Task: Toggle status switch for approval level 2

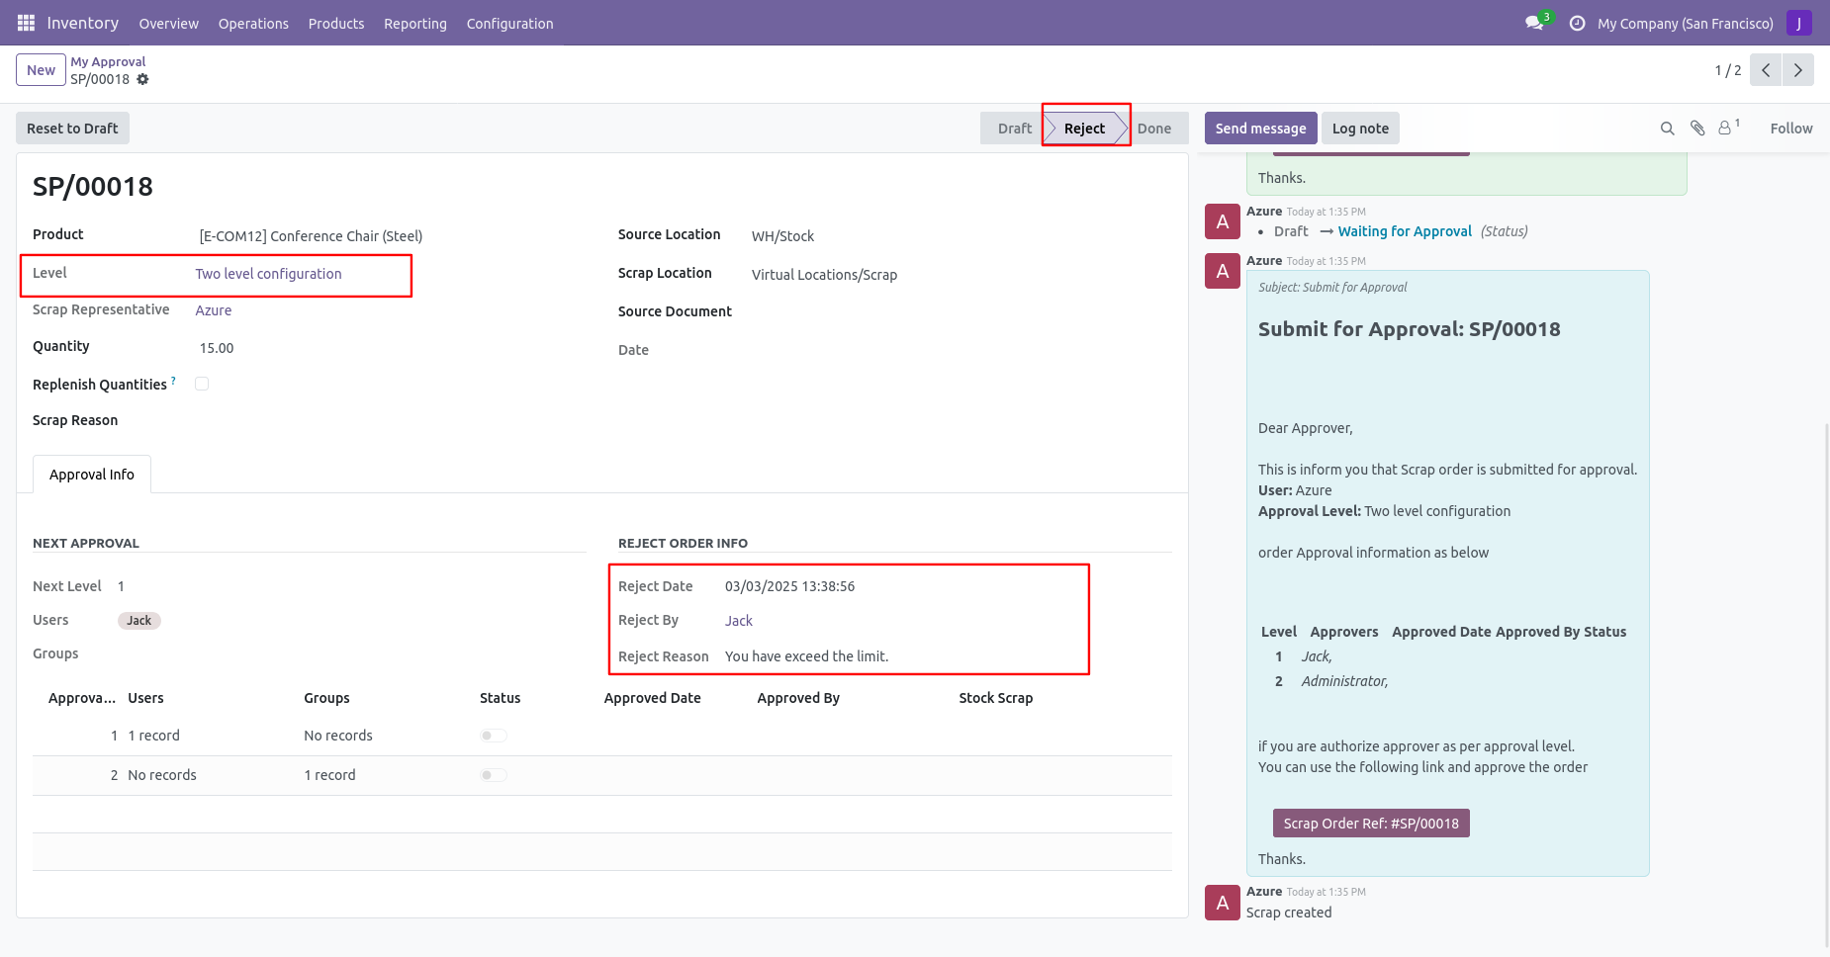Action: tap(494, 775)
